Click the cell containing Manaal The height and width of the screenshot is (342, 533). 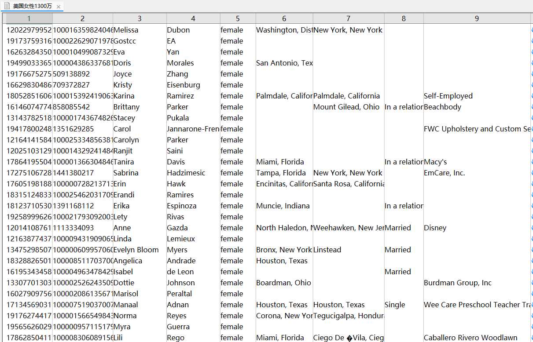click(140, 305)
